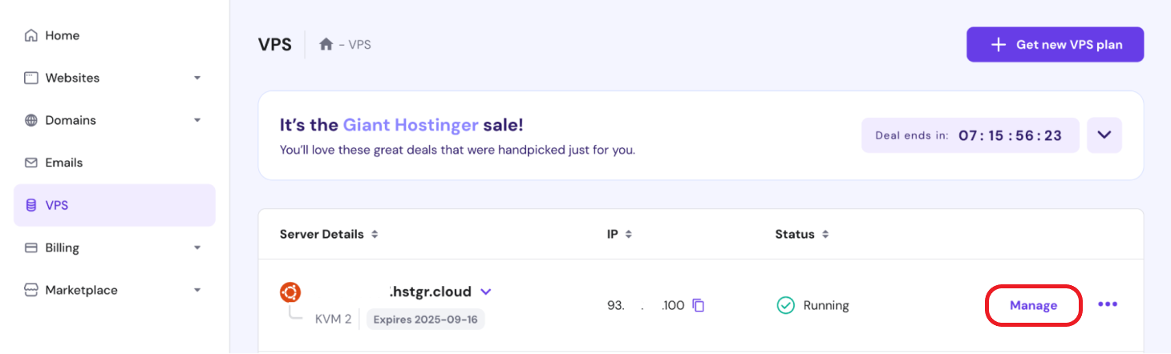Expand the Billing sidebar submenu
Screen dimensions: 1171x354
point(197,248)
